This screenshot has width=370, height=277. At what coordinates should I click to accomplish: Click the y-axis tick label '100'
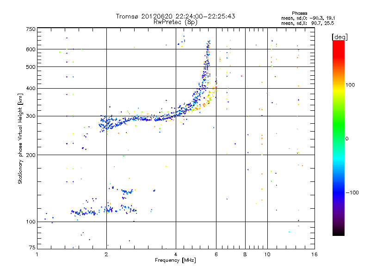31,222
